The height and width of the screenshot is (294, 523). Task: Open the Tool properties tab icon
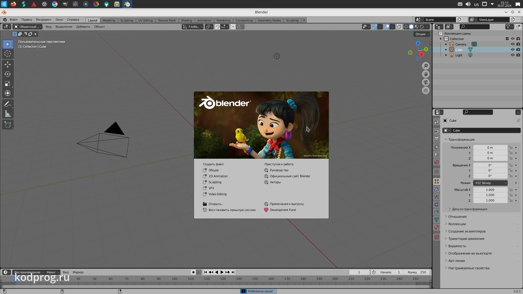point(437,122)
